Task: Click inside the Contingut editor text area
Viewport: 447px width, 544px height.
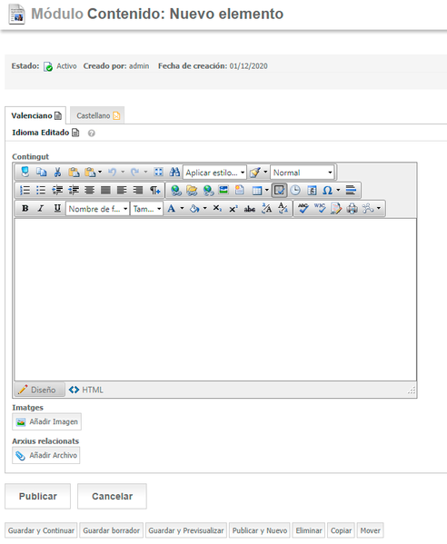Action: (x=215, y=300)
